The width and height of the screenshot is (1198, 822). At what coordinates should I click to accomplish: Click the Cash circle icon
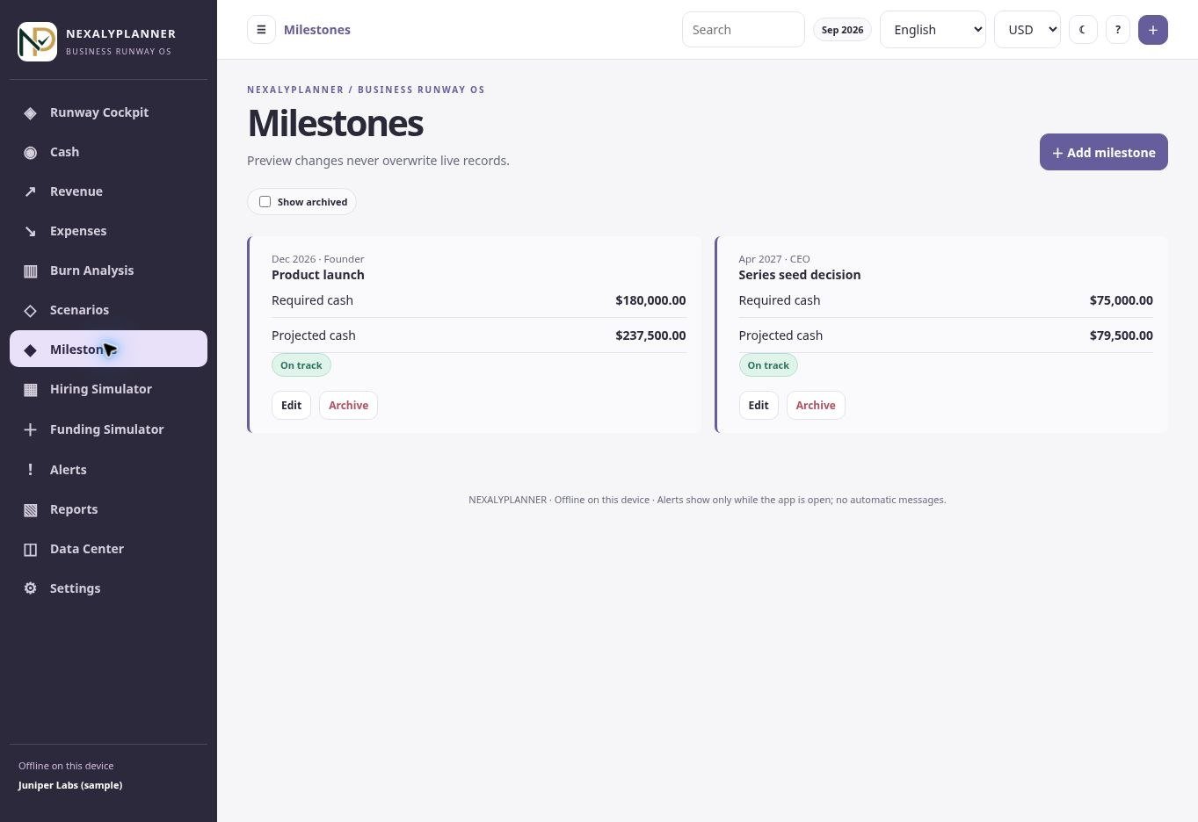[30, 152]
